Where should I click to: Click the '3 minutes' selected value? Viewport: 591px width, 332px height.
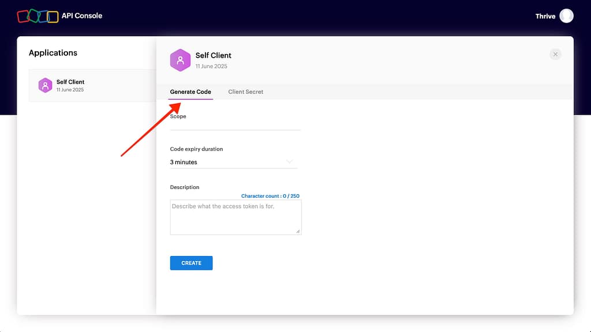[x=184, y=163]
